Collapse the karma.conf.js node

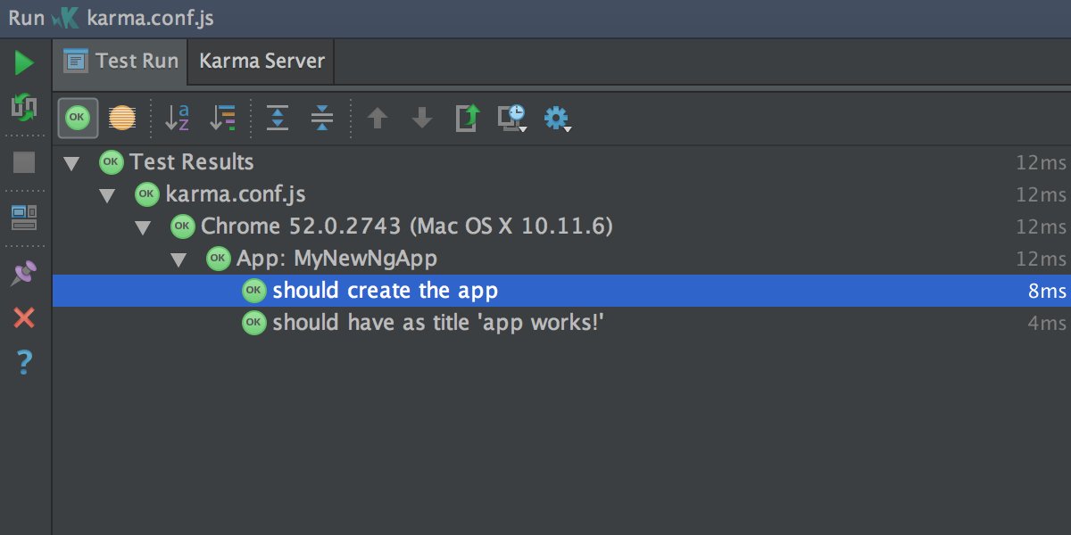pyautogui.click(x=108, y=195)
